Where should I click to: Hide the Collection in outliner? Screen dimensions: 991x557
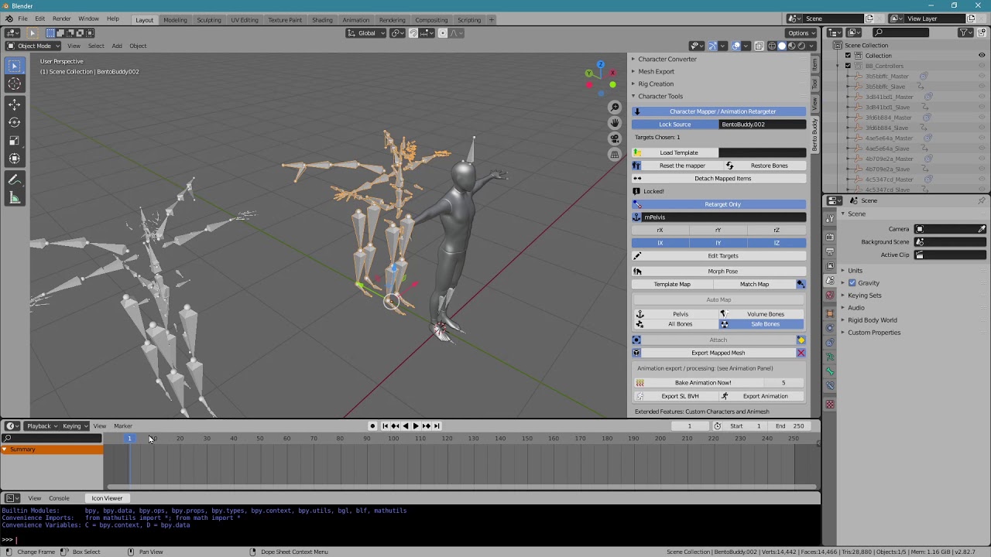982,56
